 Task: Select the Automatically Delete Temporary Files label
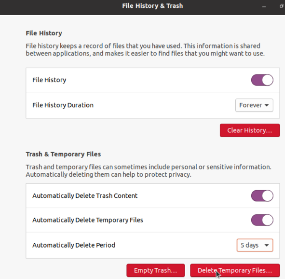tap(88, 220)
